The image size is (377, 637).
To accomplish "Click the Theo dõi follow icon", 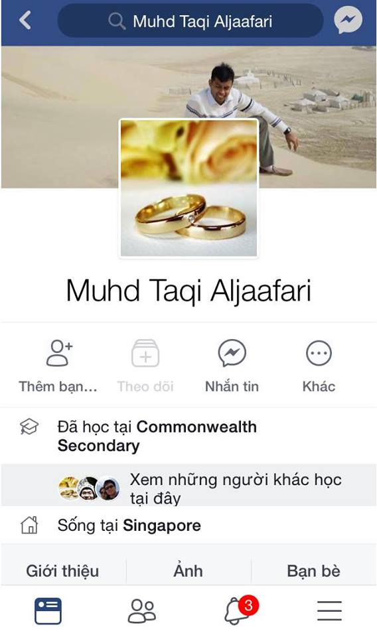I will click(145, 353).
